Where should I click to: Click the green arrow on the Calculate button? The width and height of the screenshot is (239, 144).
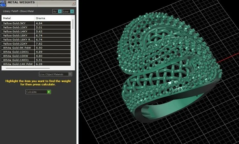tap(49, 92)
